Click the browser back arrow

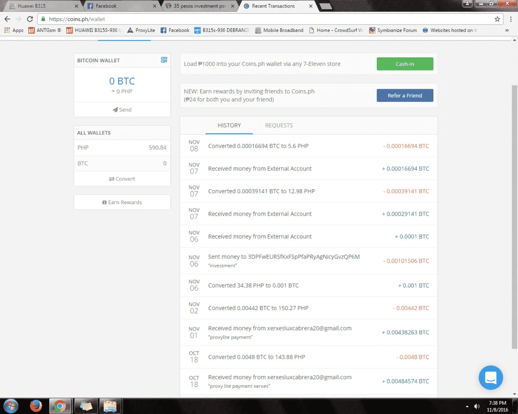(7, 19)
